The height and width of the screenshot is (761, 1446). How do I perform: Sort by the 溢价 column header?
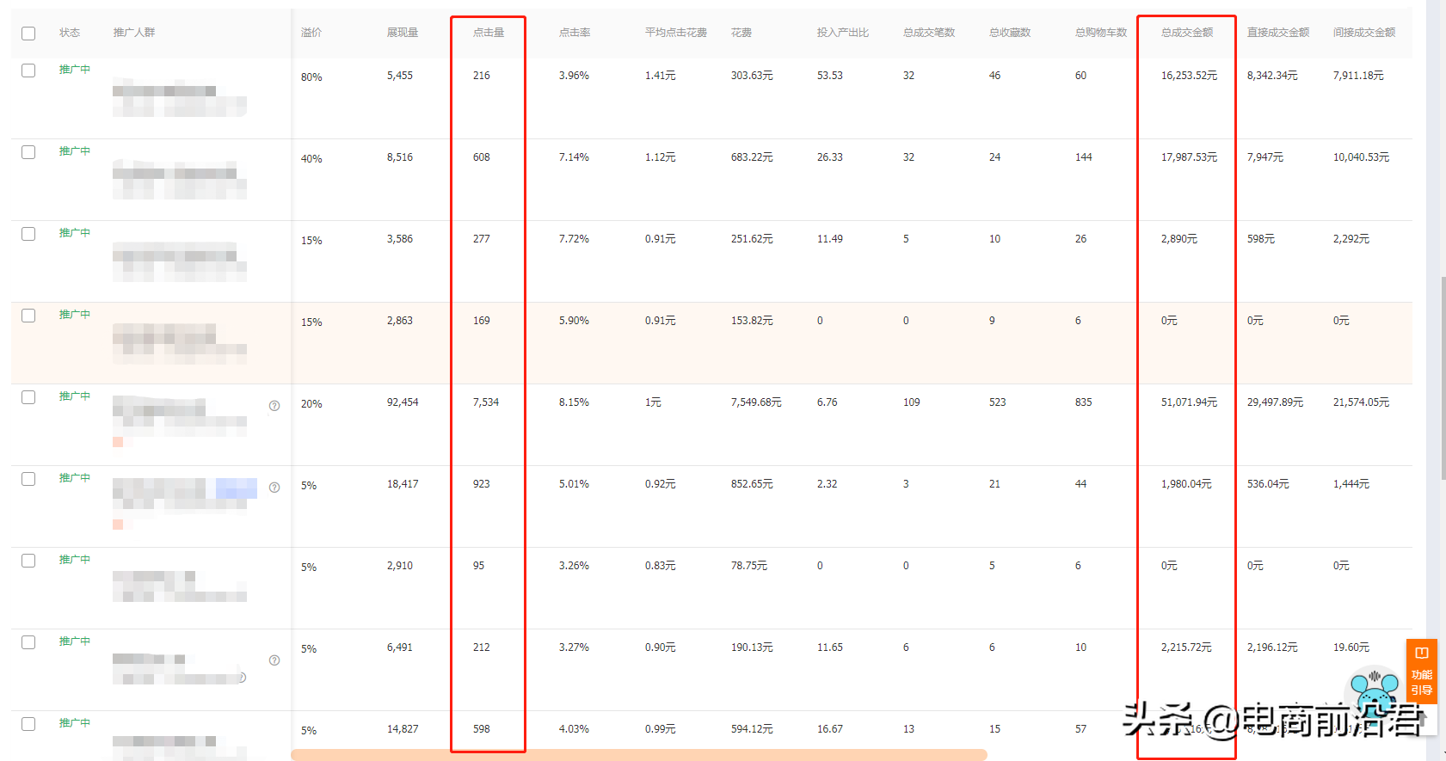[x=311, y=33]
